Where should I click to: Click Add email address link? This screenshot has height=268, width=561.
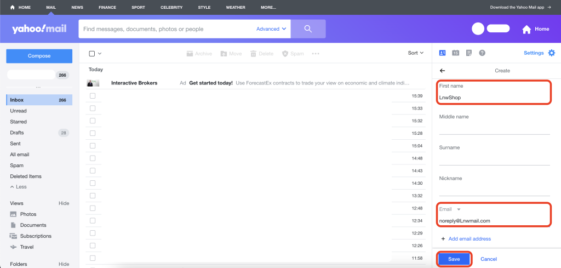pyautogui.click(x=470, y=239)
